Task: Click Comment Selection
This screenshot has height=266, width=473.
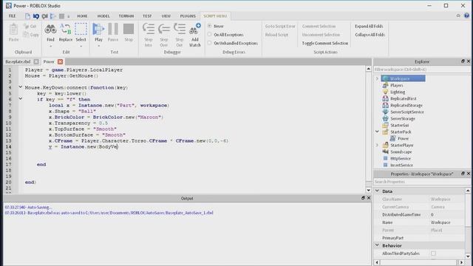Action: (319, 27)
